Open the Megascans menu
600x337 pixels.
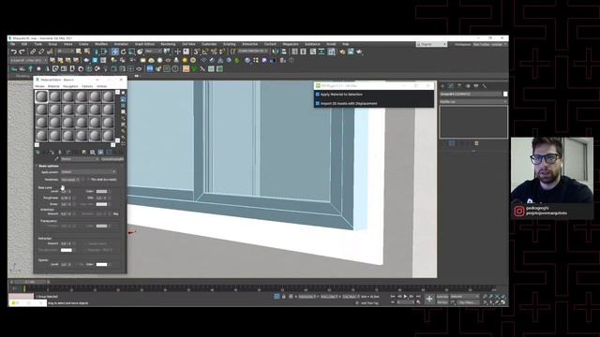click(x=291, y=44)
